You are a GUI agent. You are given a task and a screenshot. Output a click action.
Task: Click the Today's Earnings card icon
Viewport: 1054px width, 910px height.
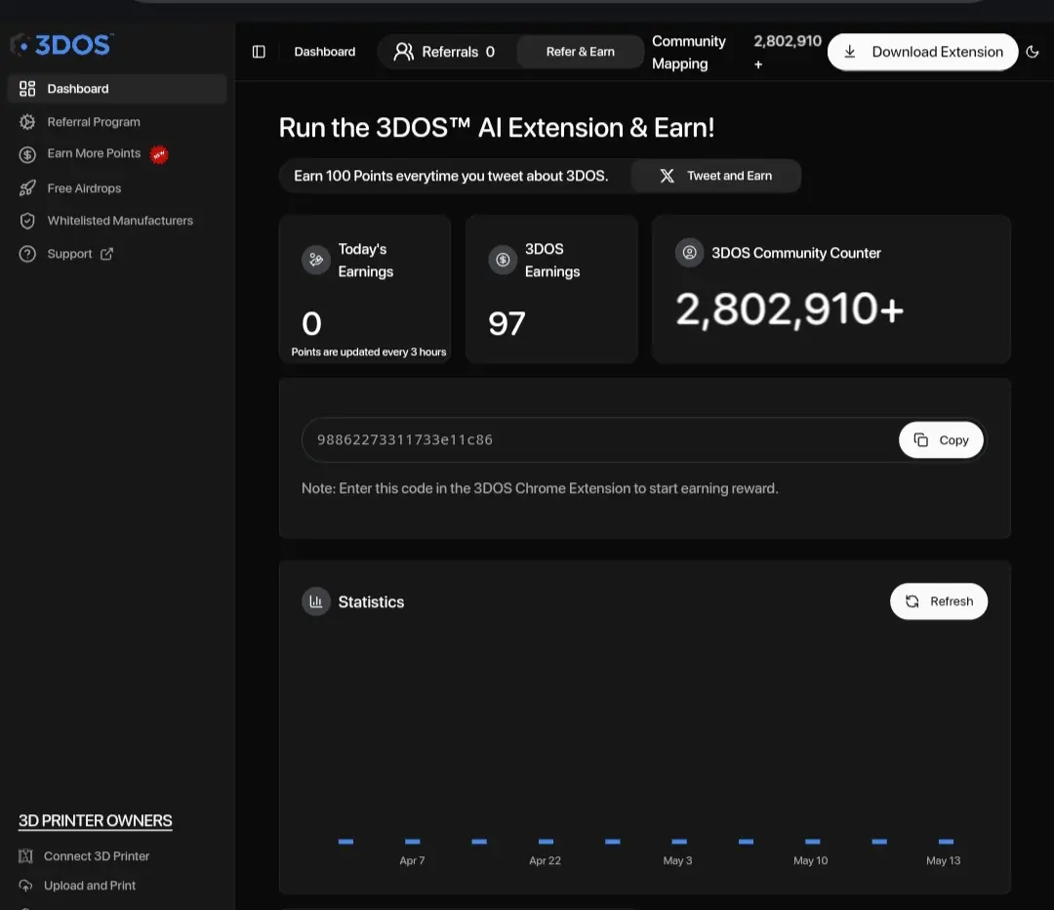point(316,260)
